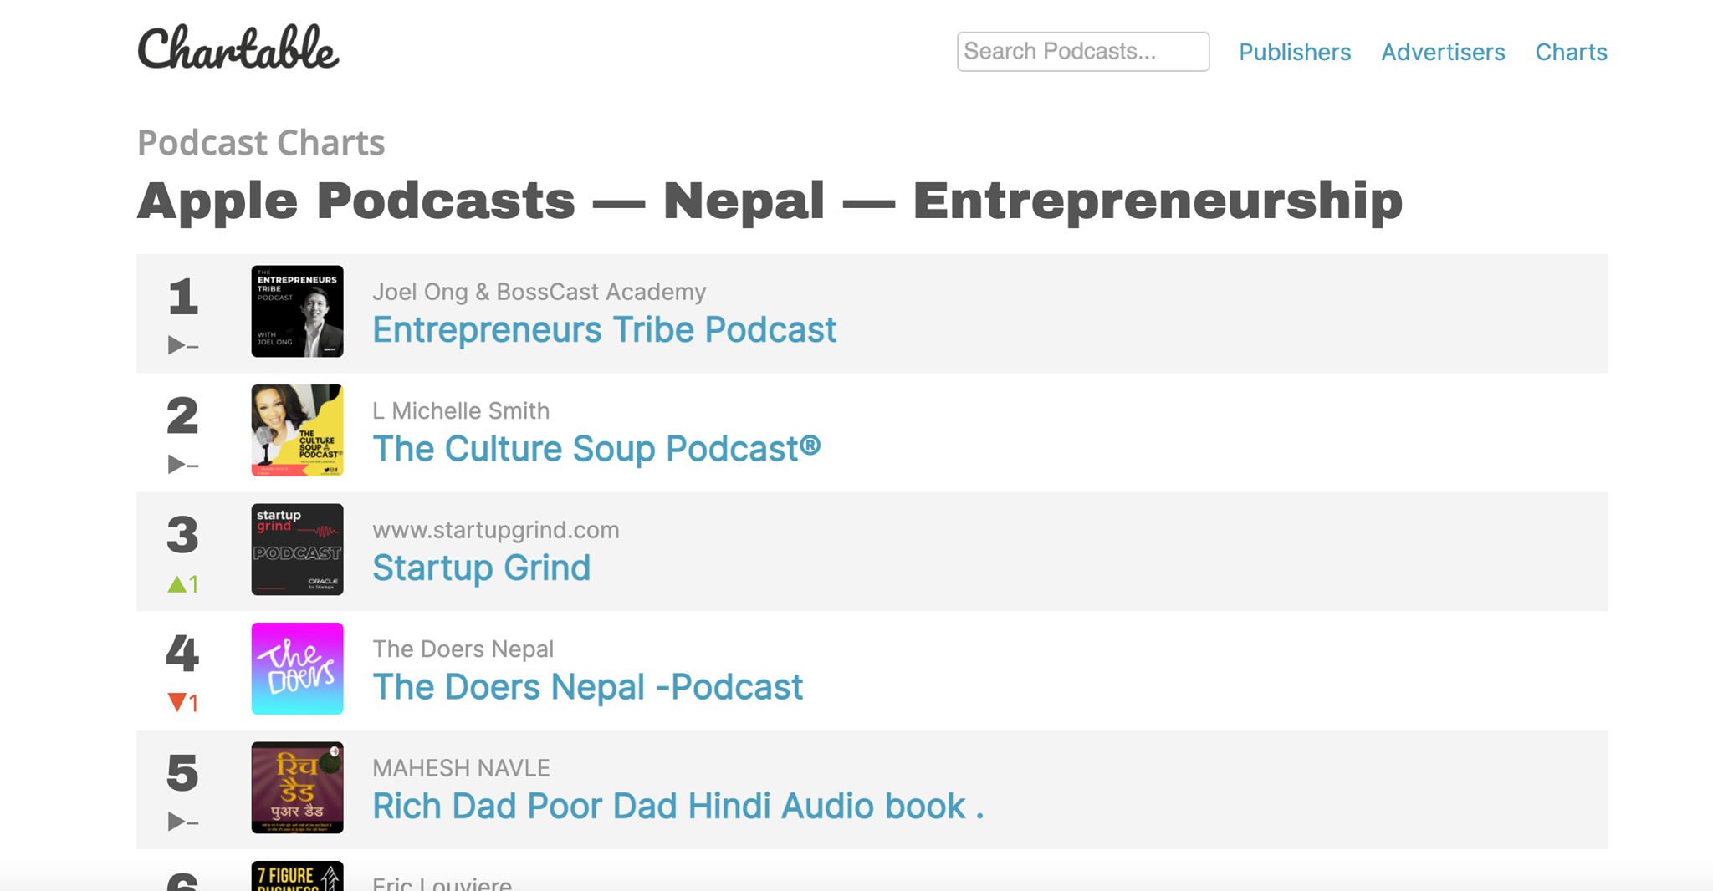This screenshot has width=1713, height=891.
Task: Open the Charts navigation link
Action: coord(1571,52)
